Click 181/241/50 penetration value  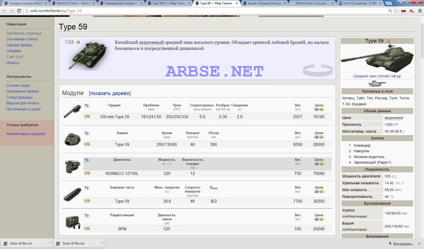[x=151, y=117]
